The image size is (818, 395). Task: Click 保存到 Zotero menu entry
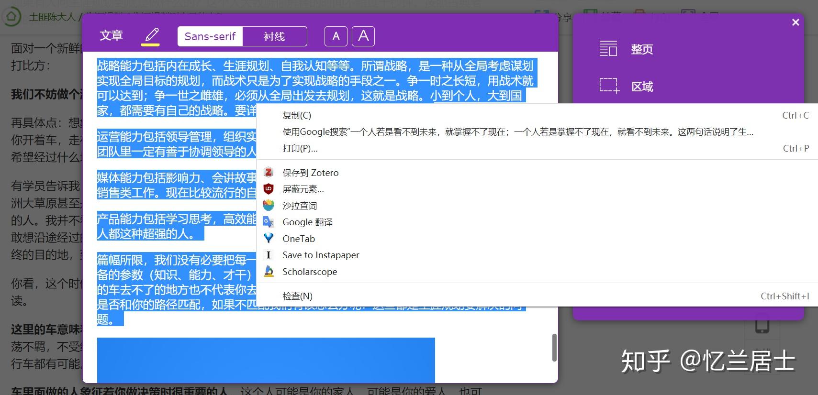537,173
